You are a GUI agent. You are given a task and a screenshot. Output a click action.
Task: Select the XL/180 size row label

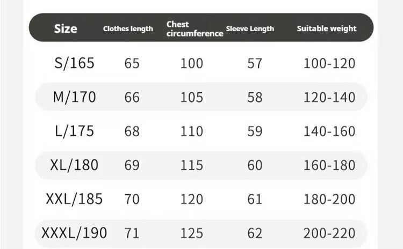tap(74, 165)
